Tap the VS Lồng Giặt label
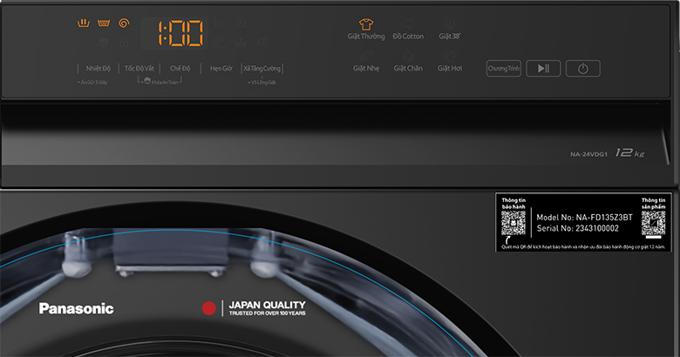680x357 pixels. coord(262,83)
